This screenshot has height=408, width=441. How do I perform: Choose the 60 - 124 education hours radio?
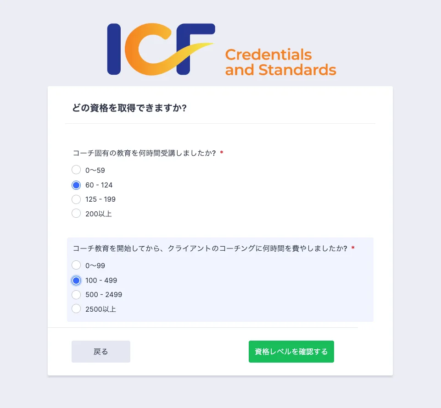click(x=76, y=185)
